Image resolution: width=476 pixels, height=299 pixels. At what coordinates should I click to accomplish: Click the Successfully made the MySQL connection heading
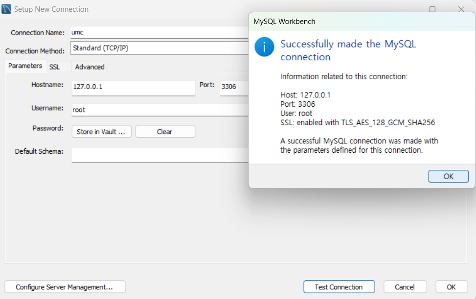click(x=348, y=50)
